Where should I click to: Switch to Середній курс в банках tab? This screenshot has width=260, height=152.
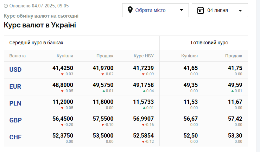coord(36,43)
